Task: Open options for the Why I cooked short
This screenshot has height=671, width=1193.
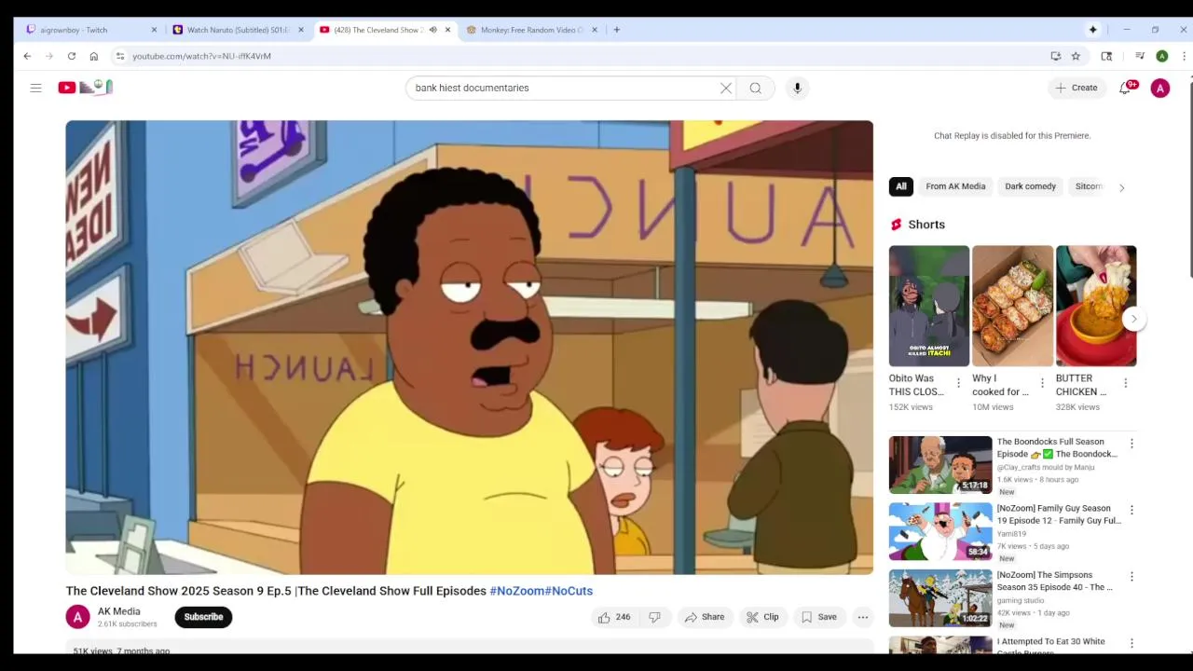Action: pos(1042,383)
